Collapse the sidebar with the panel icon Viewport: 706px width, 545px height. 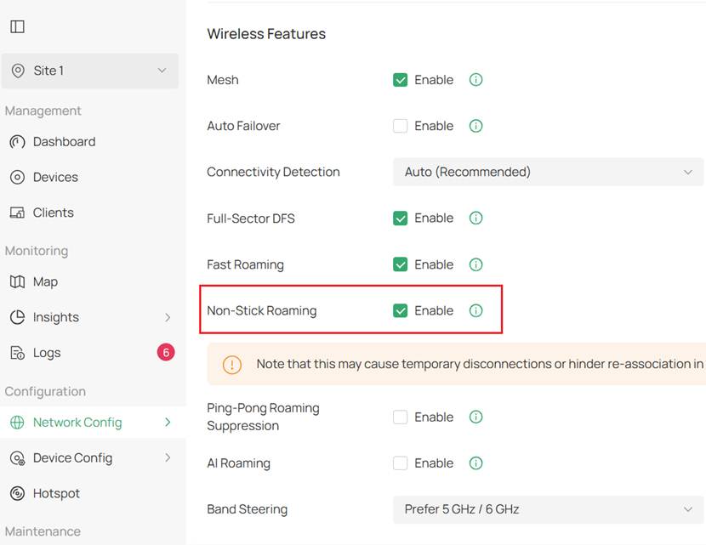point(17,26)
